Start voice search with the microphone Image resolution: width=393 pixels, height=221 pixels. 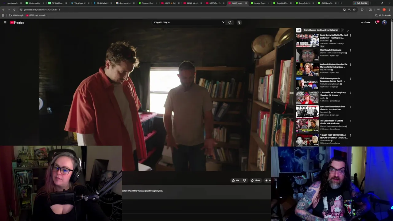click(239, 22)
